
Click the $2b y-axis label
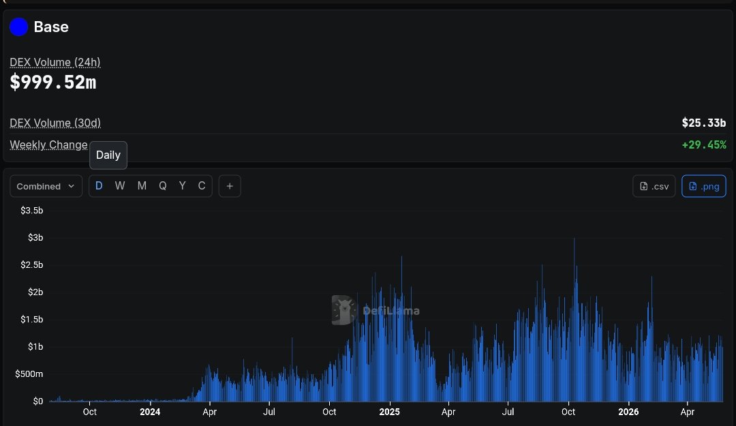click(x=35, y=292)
